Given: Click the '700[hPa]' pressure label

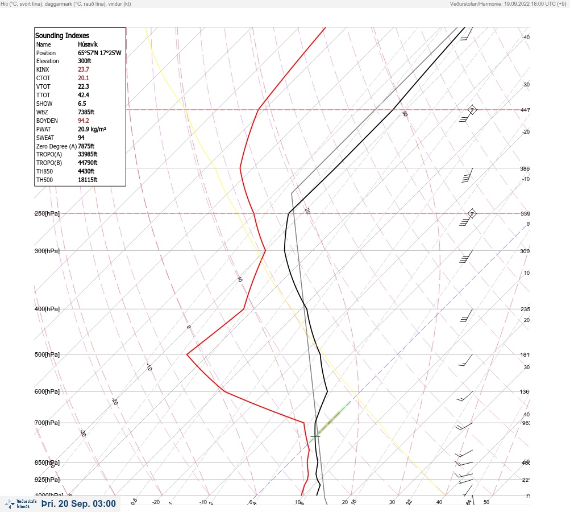Looking at the screenshot, I should [x=47, y=423].
